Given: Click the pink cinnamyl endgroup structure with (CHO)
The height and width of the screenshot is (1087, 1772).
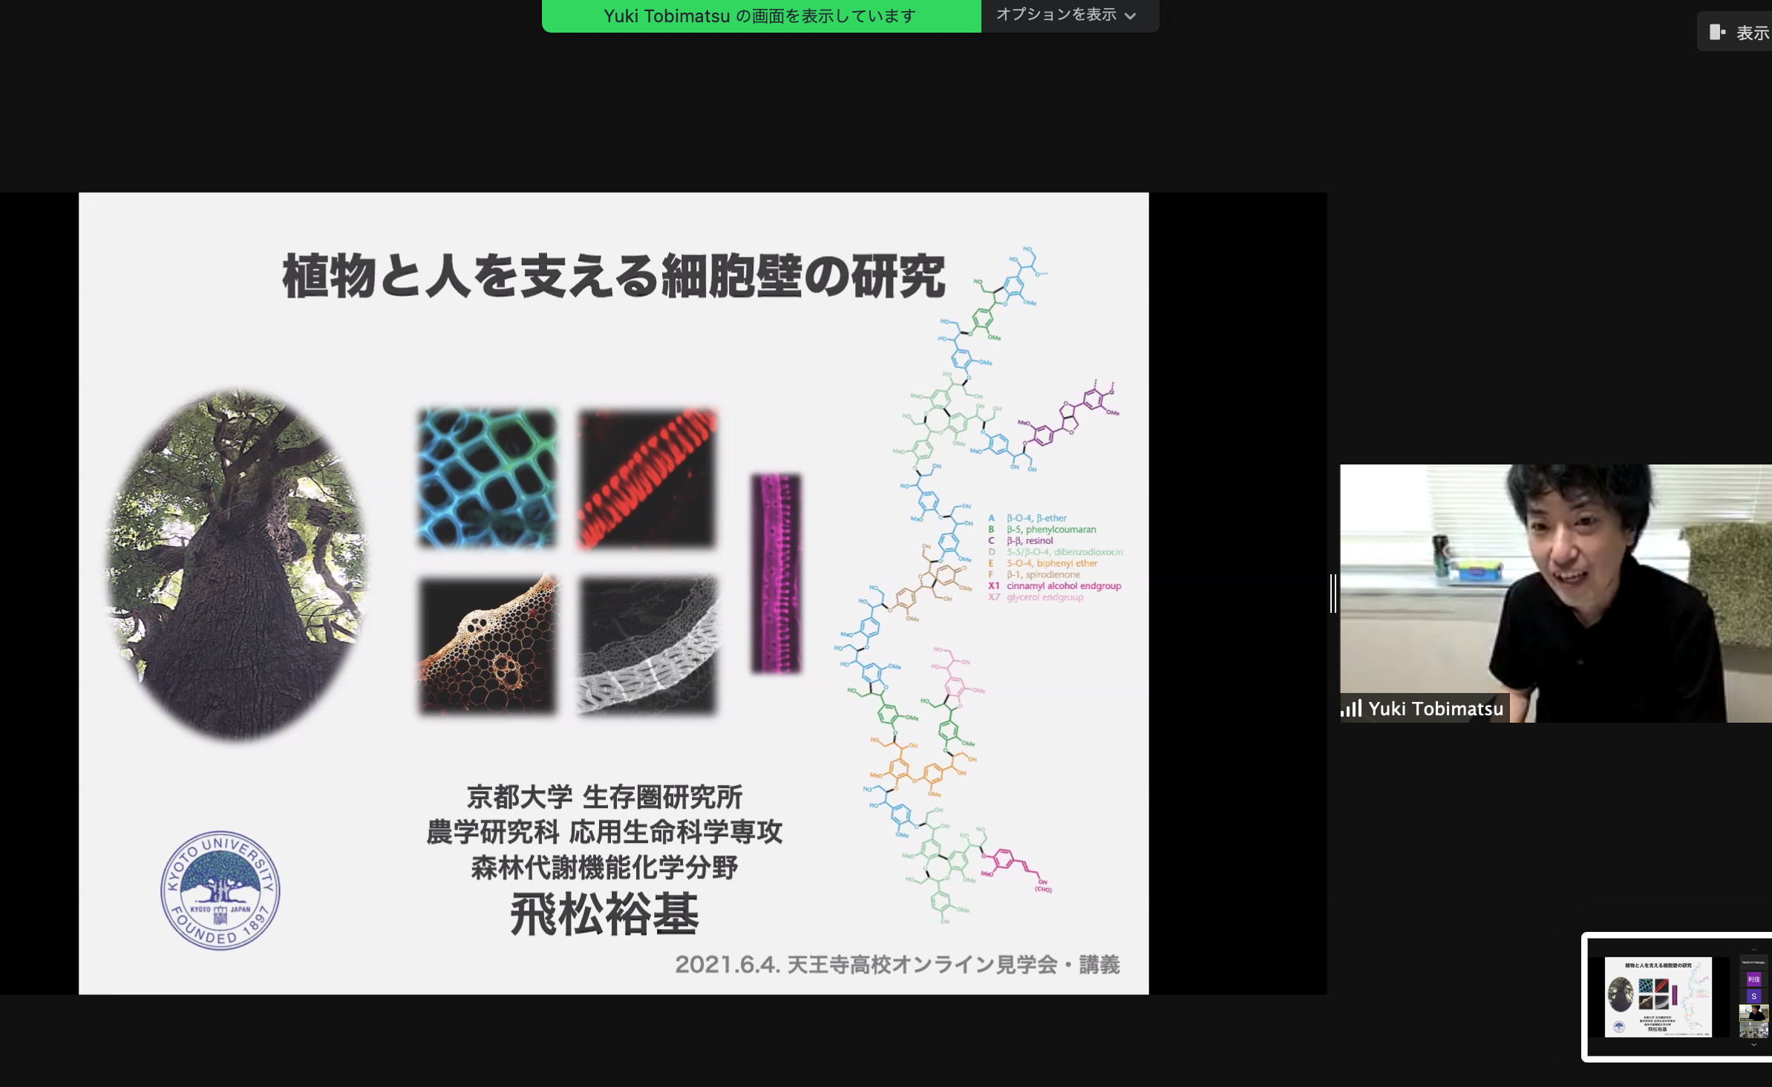Looking at the screenshot, I should 1017,870.
